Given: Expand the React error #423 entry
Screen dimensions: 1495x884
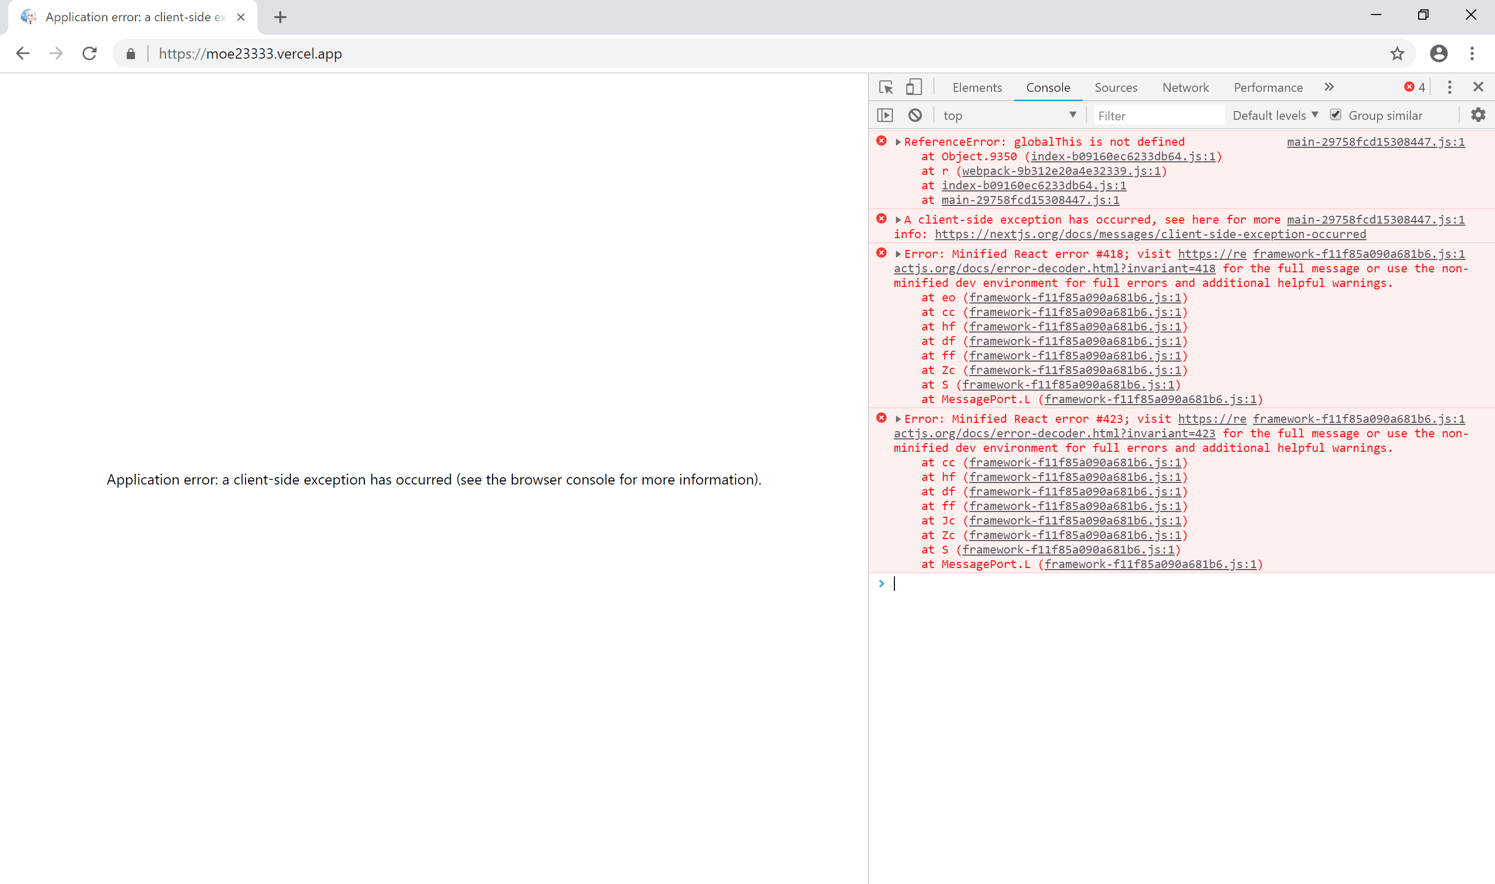Looking at the screenshot, I should coord(898,419).
